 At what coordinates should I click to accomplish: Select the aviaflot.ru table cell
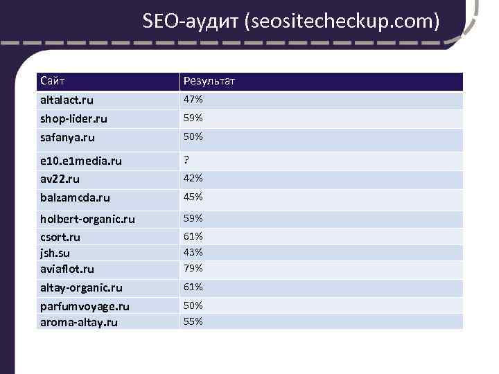click(67, 268)
